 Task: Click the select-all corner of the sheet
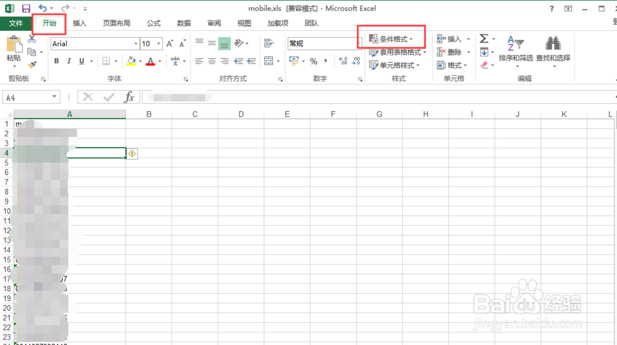point(8,114)
